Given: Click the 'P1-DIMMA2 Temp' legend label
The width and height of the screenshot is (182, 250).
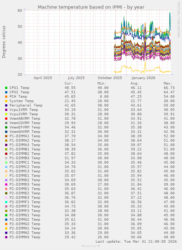Looking at the screenshot, I should 25,141.
